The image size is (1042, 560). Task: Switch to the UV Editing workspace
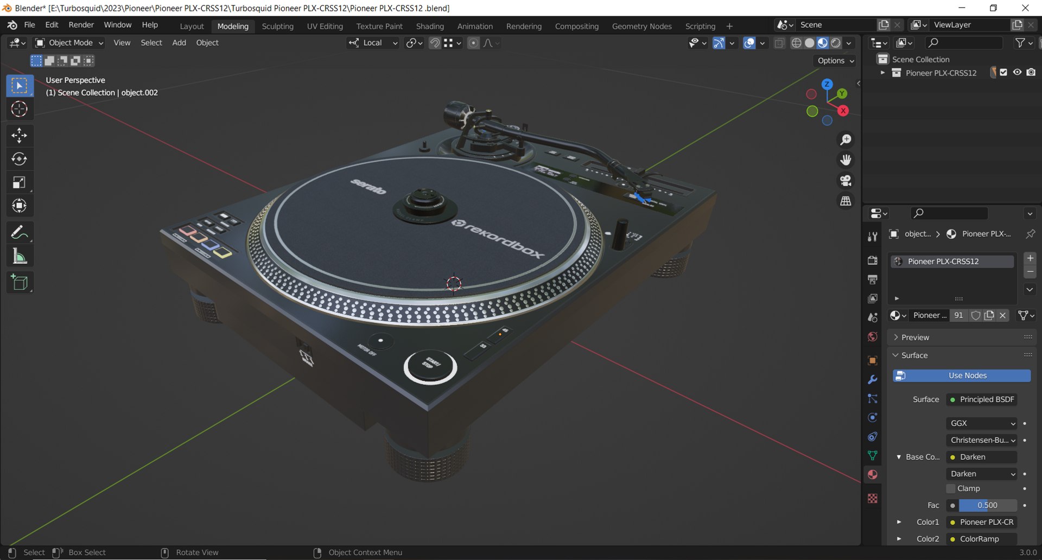coord(325,26)
